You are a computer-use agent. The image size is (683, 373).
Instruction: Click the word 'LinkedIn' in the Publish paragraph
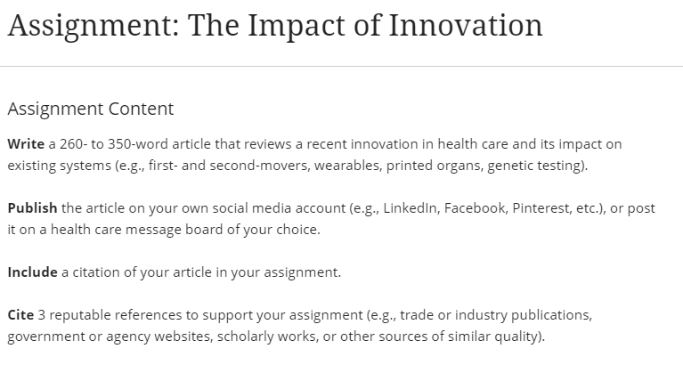click(410, 208)
